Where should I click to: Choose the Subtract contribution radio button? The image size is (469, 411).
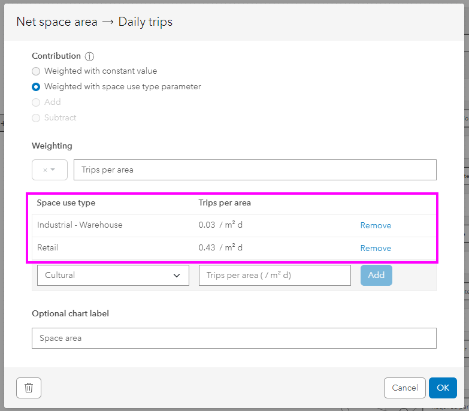pyautogui.click(x=36, y=117)
